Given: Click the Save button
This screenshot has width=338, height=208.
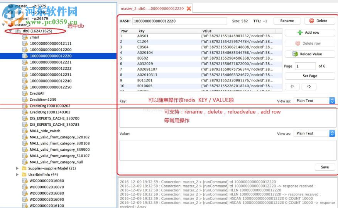Looking at the screenshot, I should click(325, 167).
